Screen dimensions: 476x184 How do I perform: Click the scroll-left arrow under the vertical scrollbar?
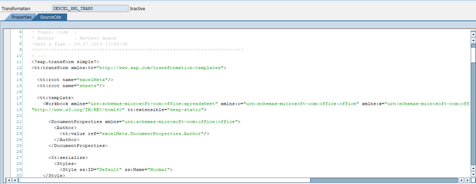tap(462, 180)
